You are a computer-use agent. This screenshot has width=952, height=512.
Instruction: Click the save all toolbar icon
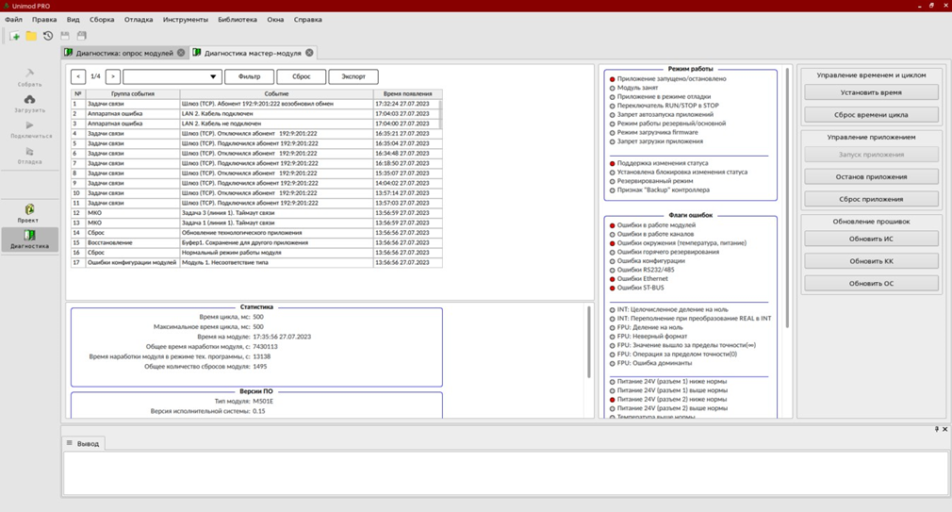(82, 37)
